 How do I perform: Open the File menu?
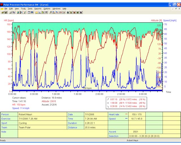[x=6, y=9]
